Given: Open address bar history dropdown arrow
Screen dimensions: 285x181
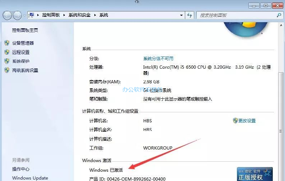Looking at the screenshot, I should click(x=181, y=15).
